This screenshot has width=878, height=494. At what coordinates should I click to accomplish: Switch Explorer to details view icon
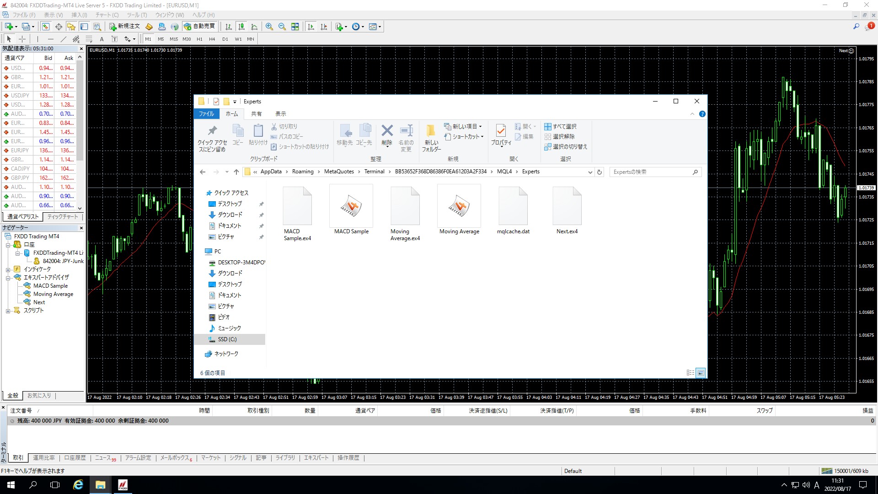coord(691,373)
